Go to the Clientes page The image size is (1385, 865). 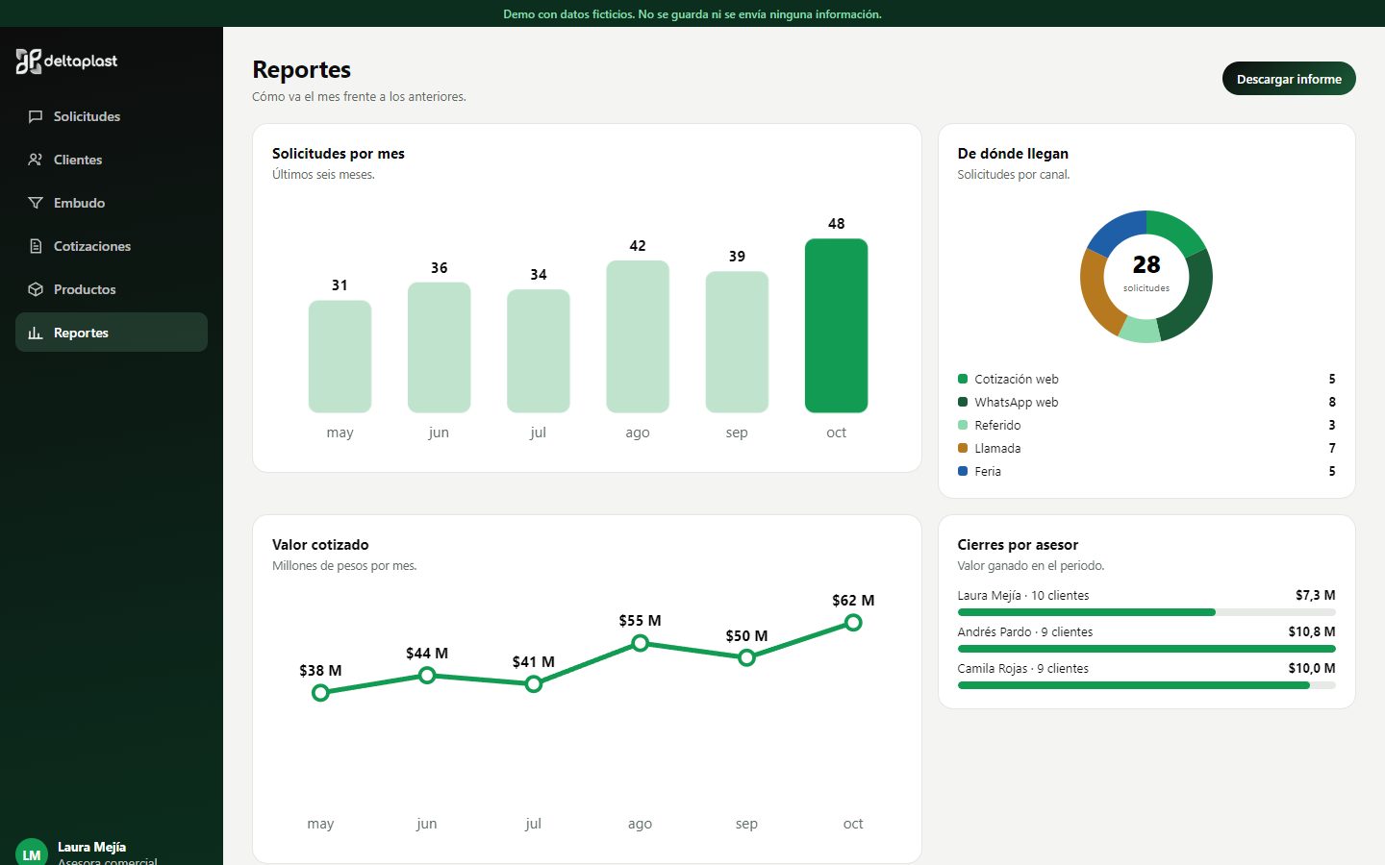(x=112, y=160)
